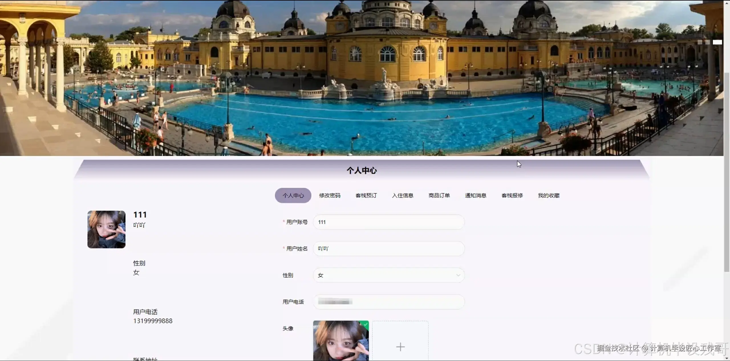Screen dimensions: 730x361
Task: Click the profile avatar thumbnail beside name 111
Action: pos(106,229)
